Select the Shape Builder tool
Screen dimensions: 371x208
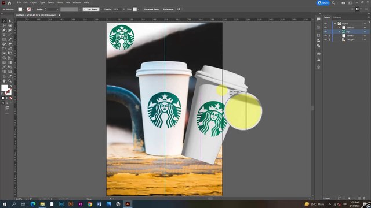pos(4,58)
